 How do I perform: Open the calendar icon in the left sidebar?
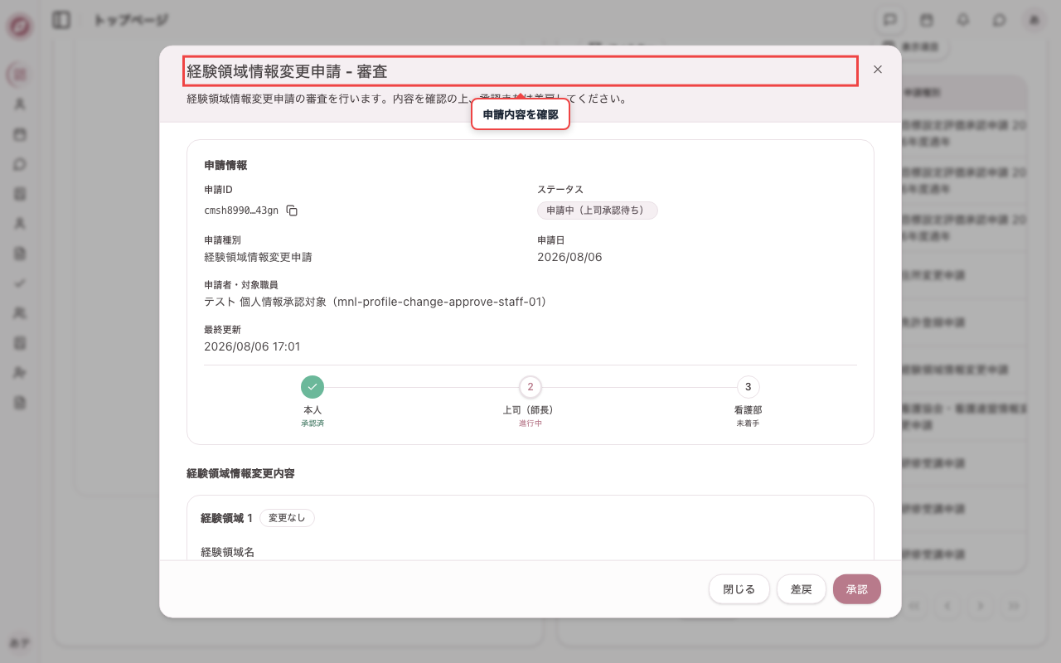coord(20,134)
